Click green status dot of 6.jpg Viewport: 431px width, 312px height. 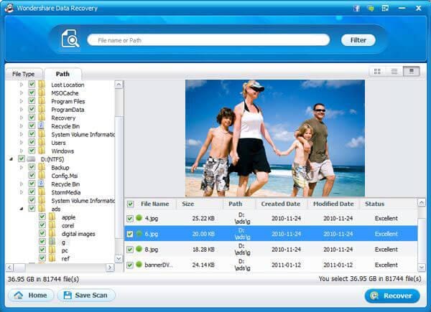[x=139, y=234]
